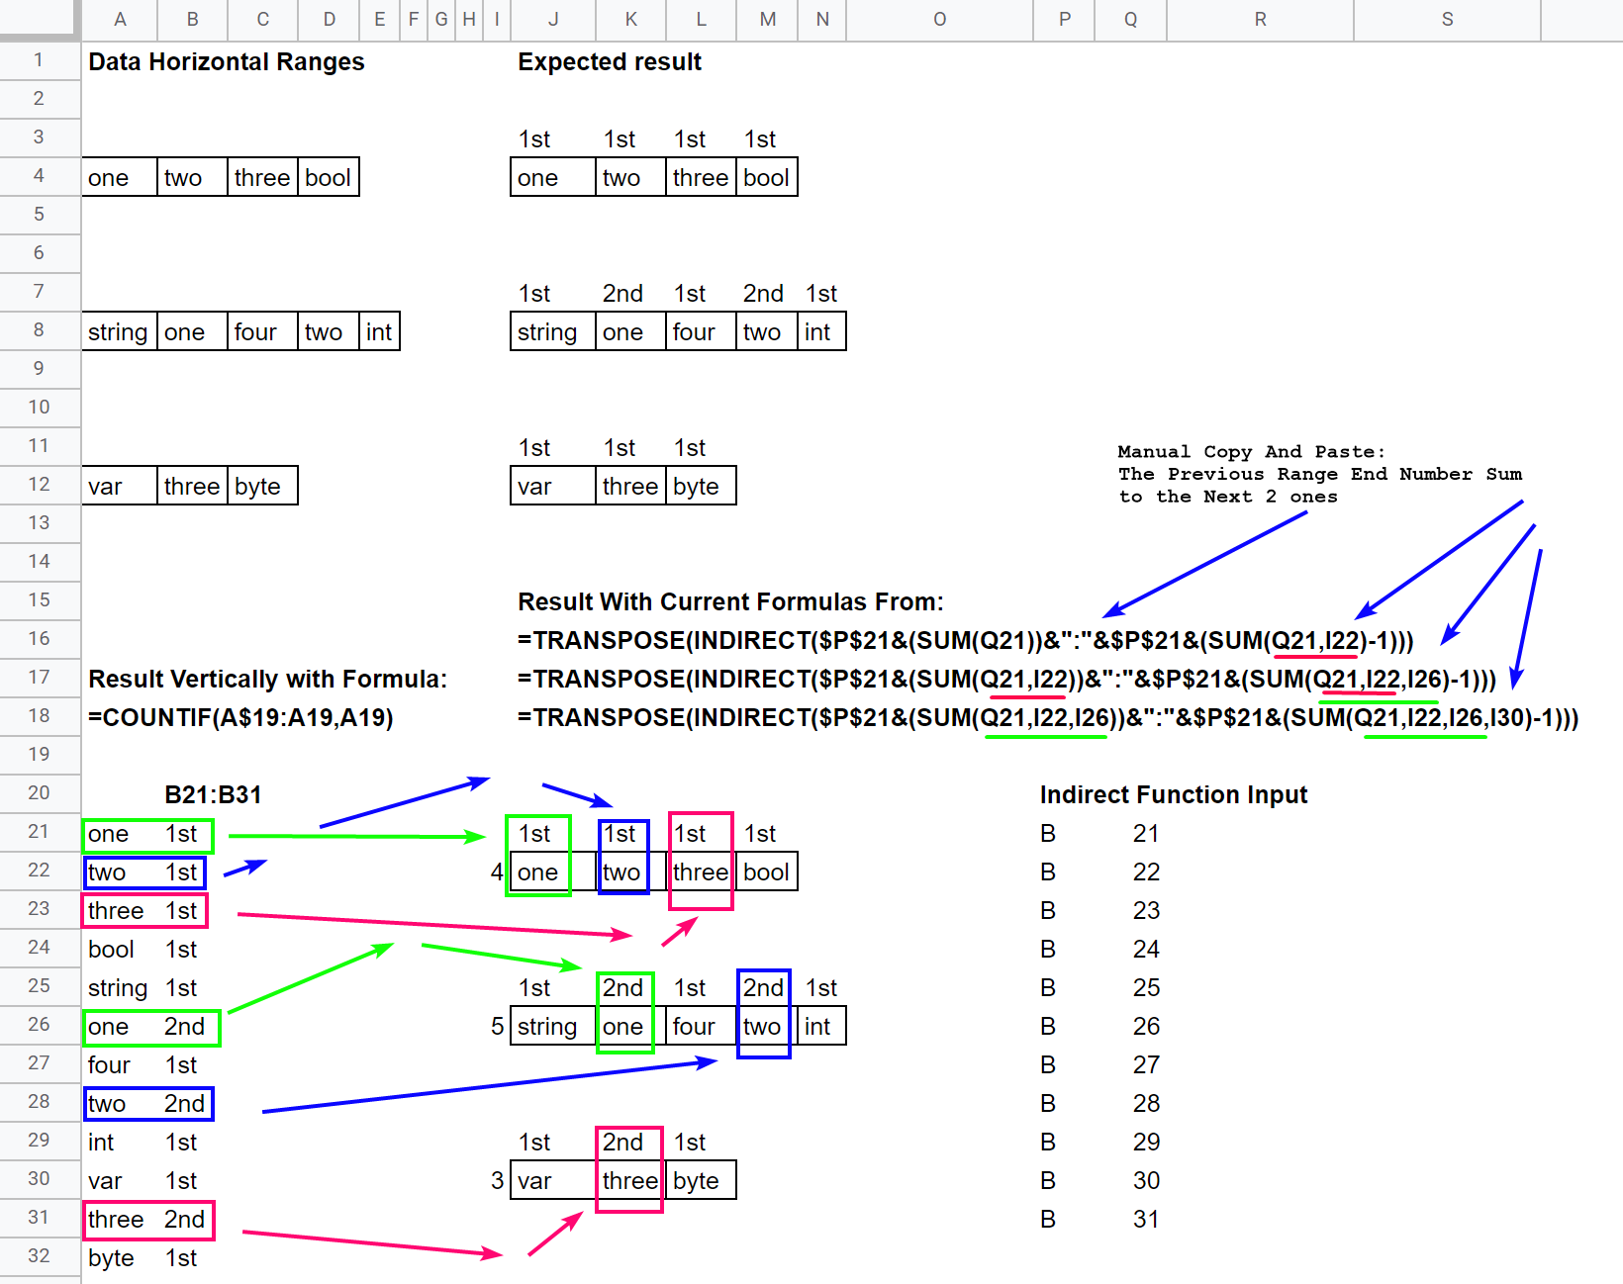
Task: Select cell 'var' in row 12 expected result
Action: tap(553, 487)
